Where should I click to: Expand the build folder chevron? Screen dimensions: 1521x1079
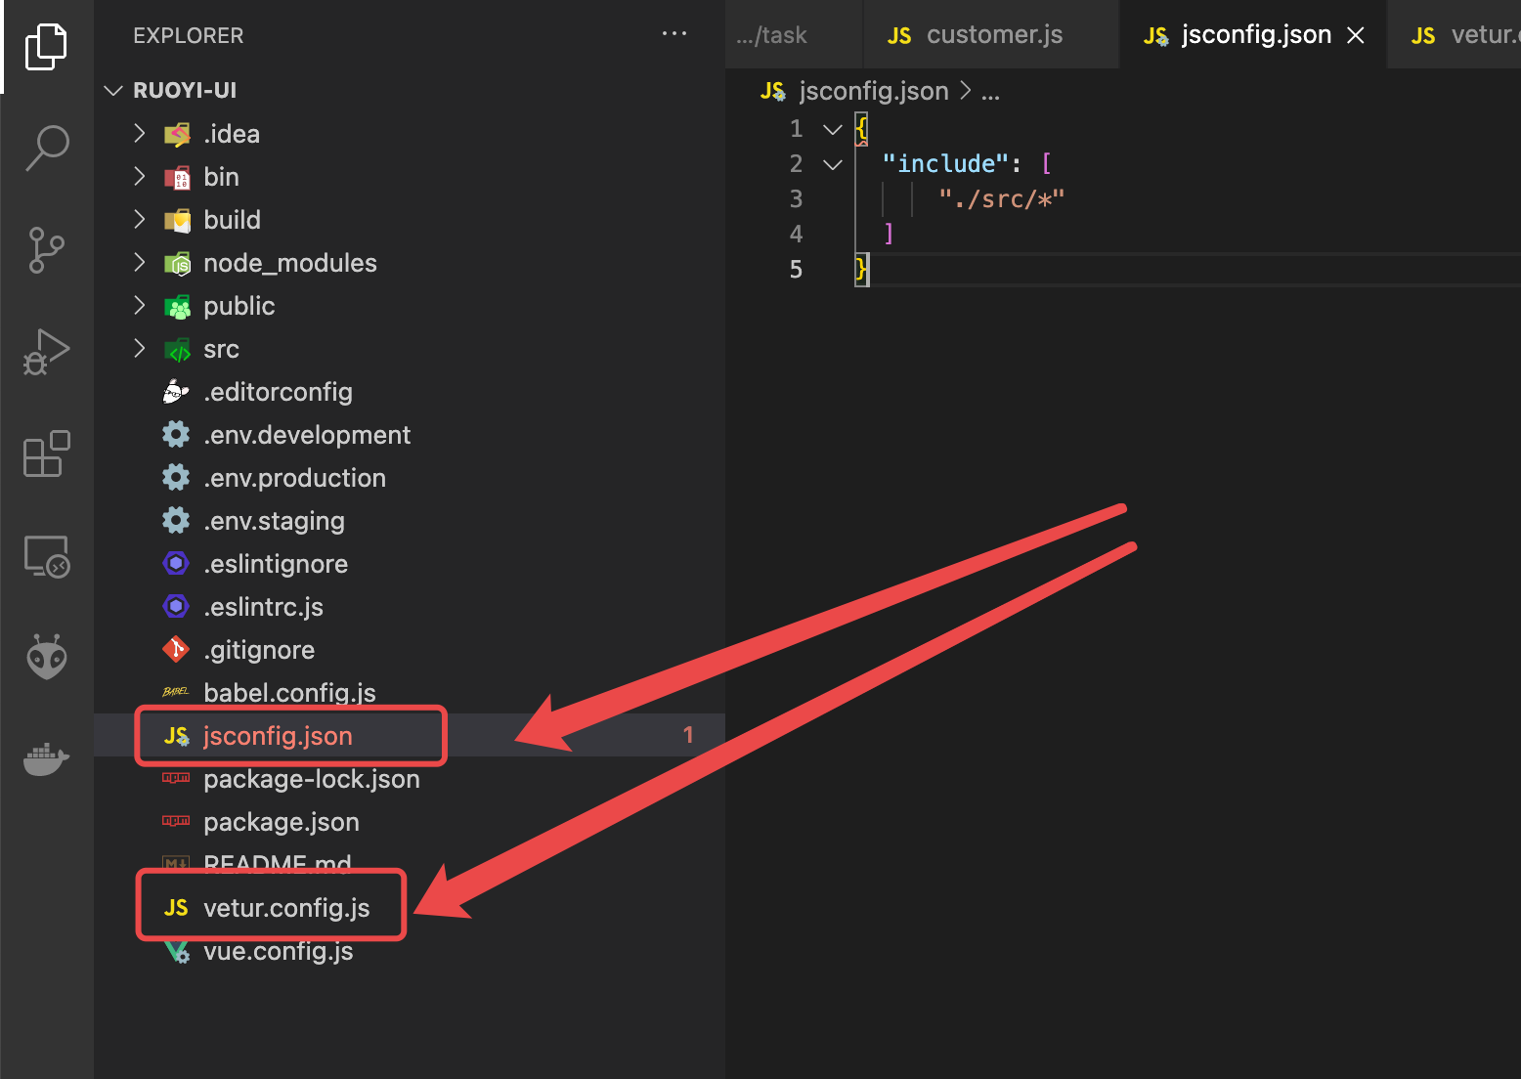click(x=139, y=220)
